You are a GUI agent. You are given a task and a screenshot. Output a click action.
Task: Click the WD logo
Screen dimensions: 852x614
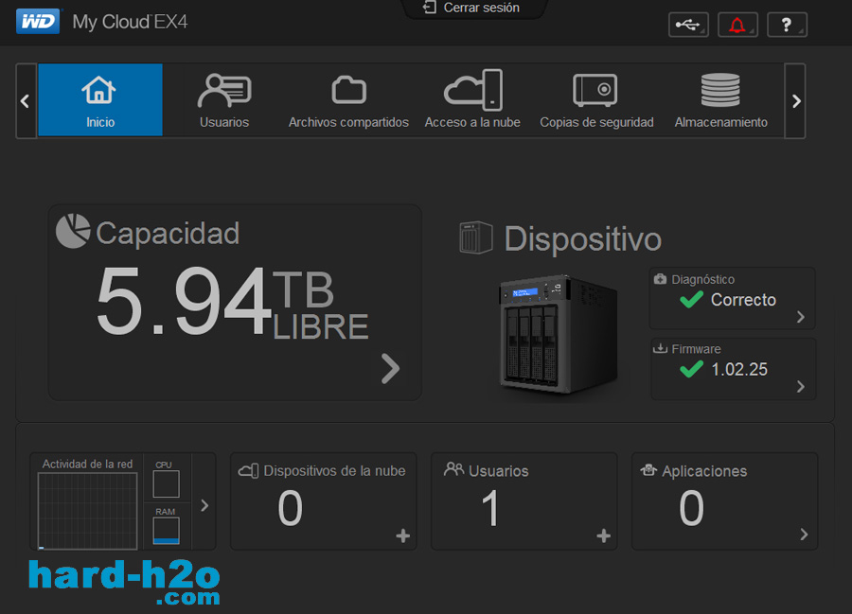point(38,21)
